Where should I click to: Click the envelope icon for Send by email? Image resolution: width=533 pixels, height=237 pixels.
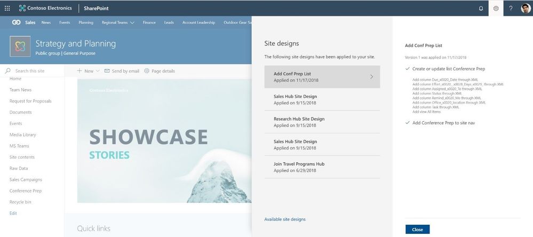point(107,70)
